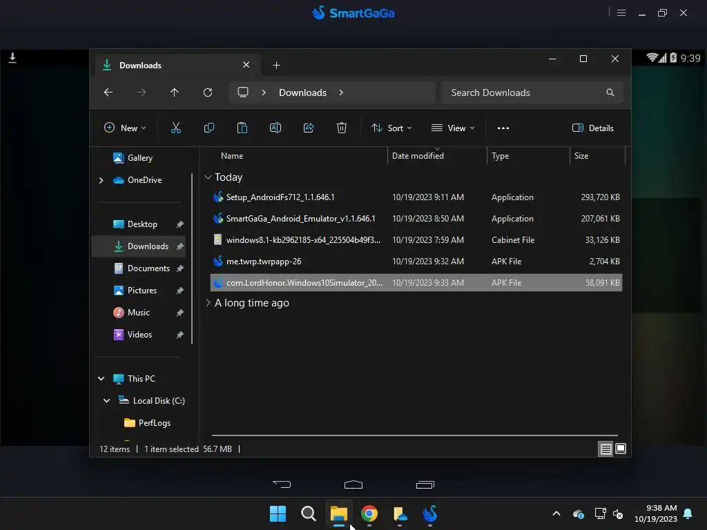Viewport: 707px width, 530px height.
Task: Click the Copy icon in toolbar
Action: pos(209,128)
